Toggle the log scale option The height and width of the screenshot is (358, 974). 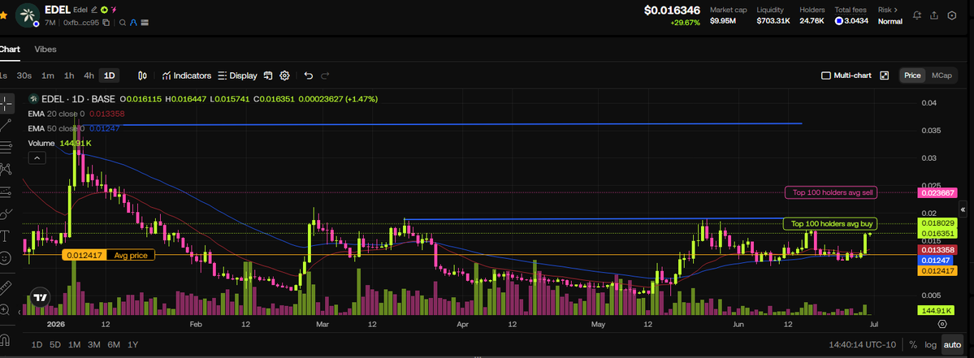[930, 344]
